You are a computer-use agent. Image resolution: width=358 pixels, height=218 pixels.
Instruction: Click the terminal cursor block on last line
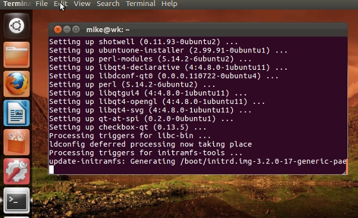(51, 170)
